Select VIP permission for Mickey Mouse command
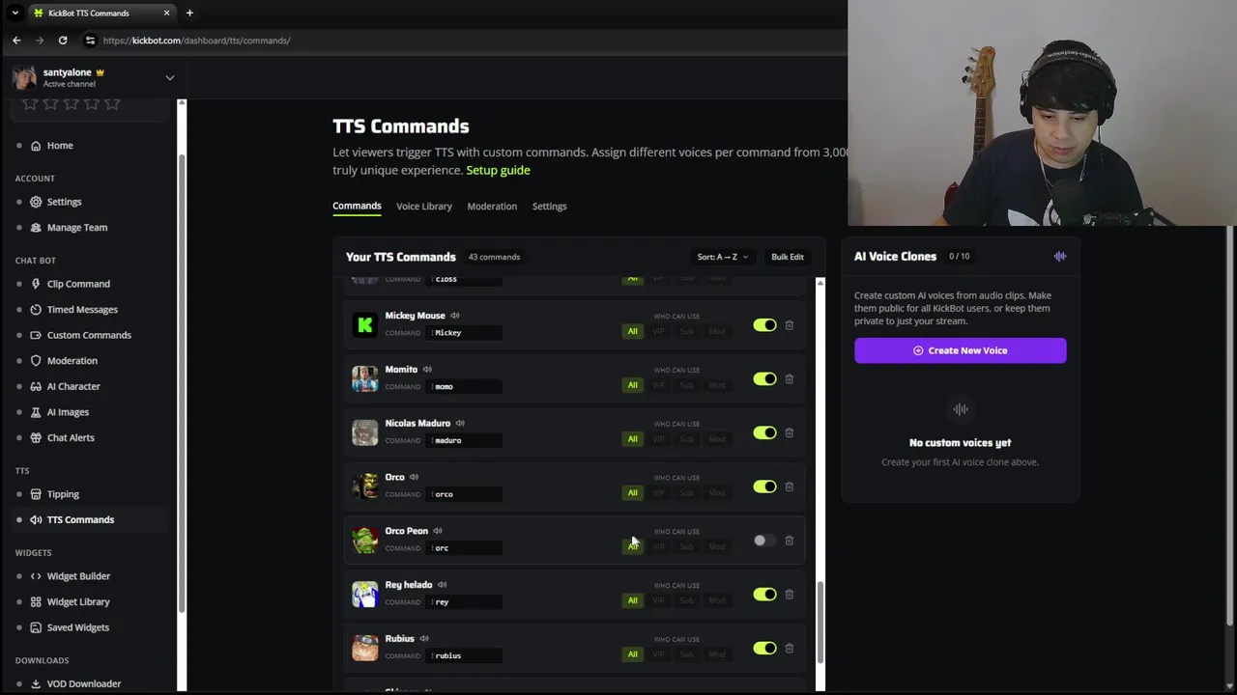 [x=658, y=331]
